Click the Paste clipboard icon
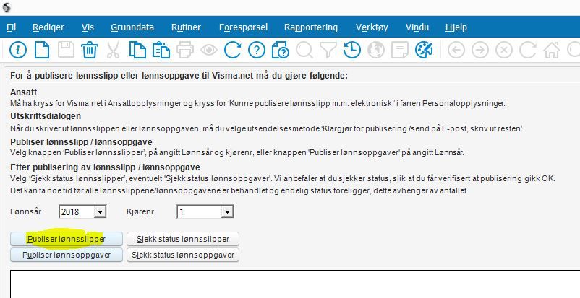 click(x=161, y=50)
